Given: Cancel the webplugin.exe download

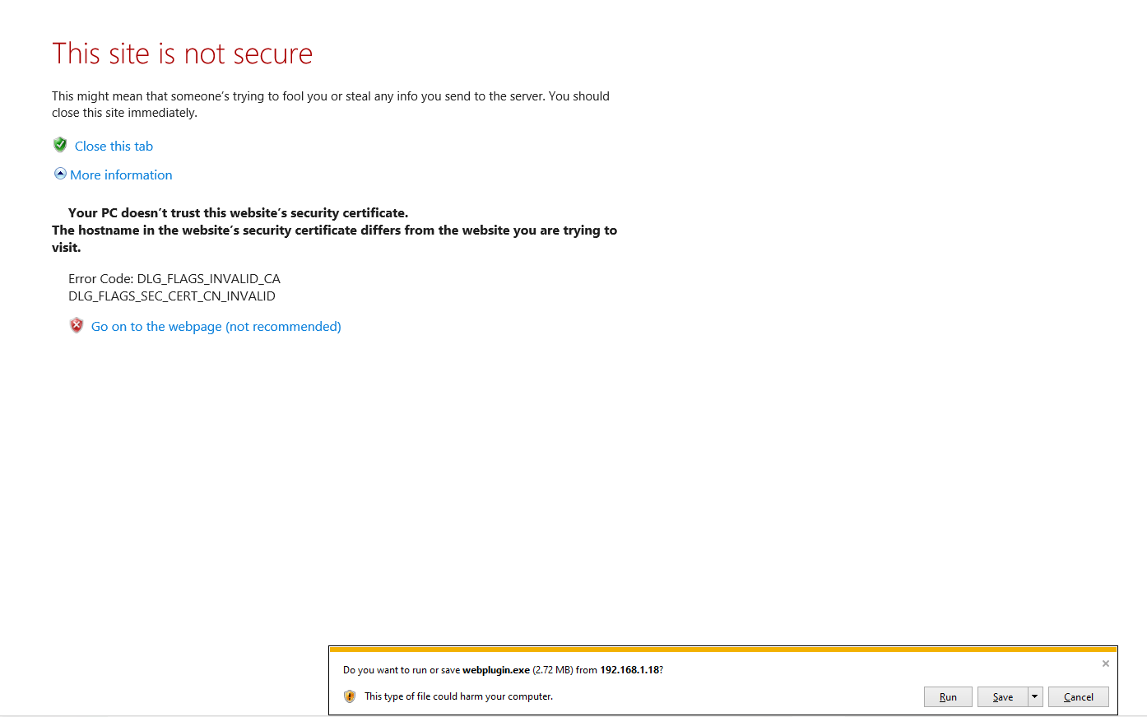Looking at the screenshot, I should [x=1078, y=697].
